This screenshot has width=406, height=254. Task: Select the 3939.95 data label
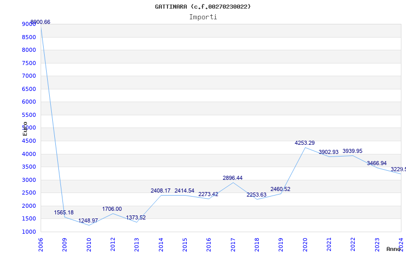tap(352, 151)
